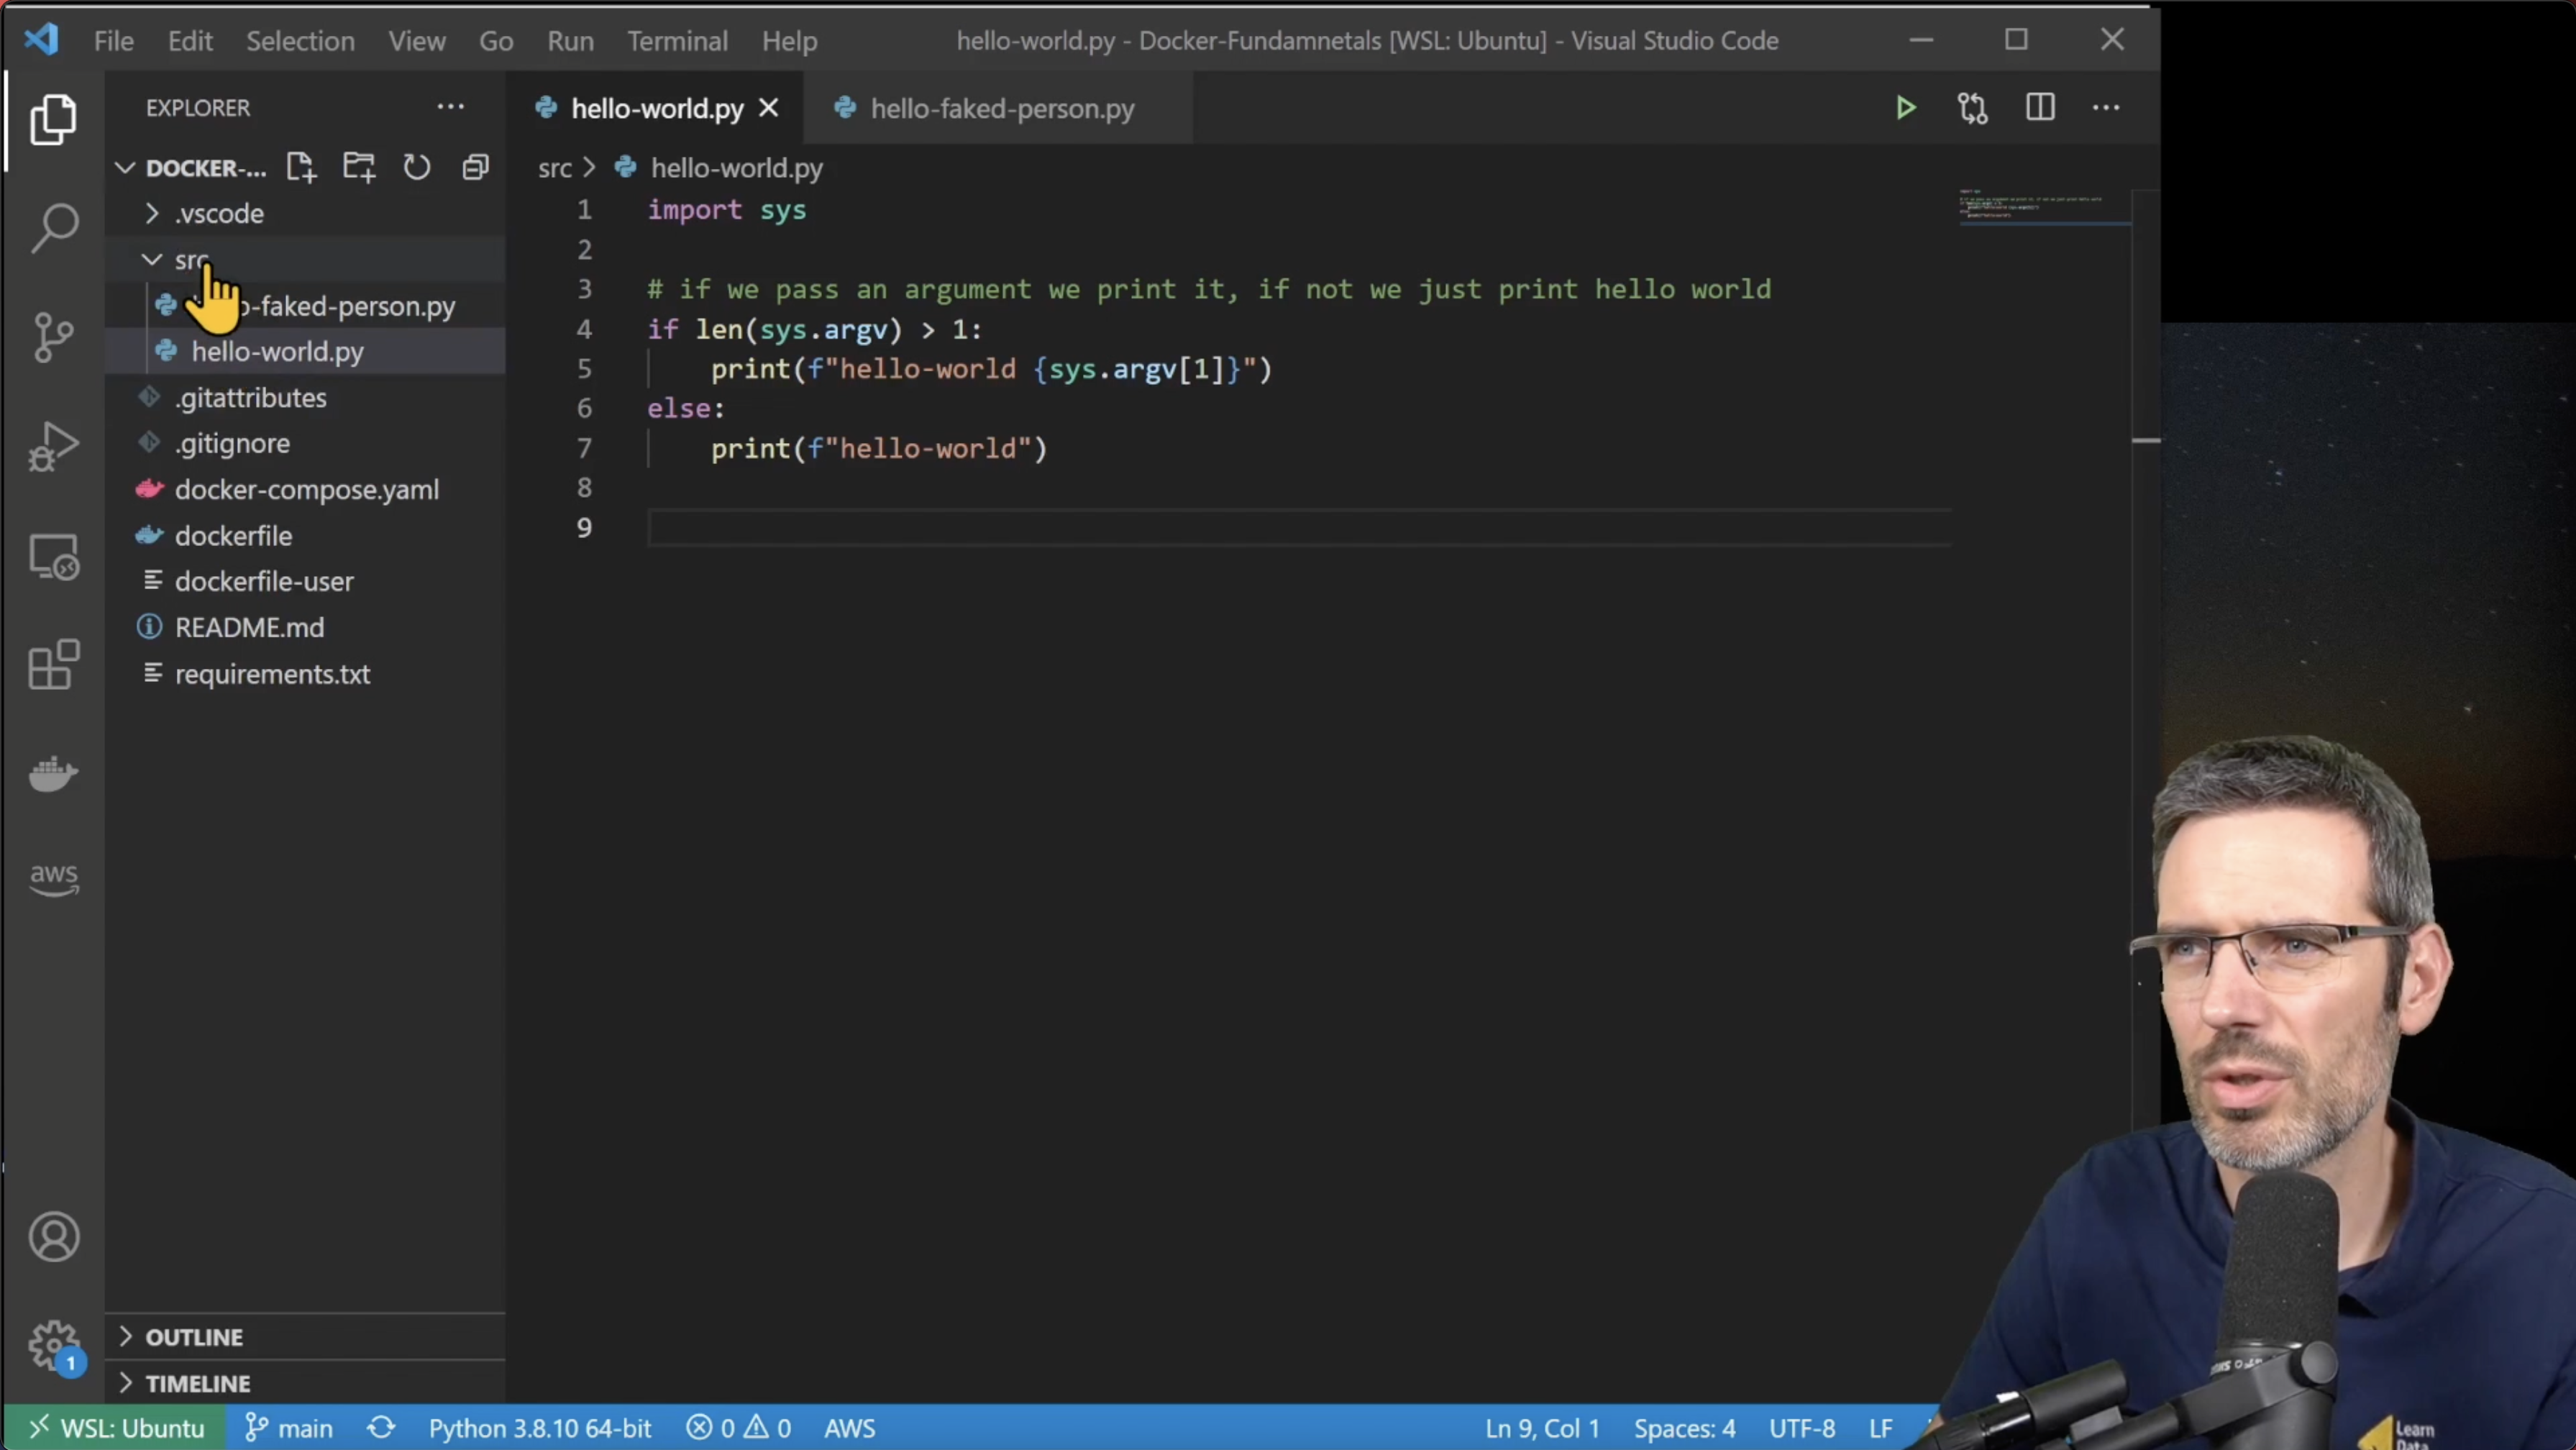
Task: Open .gitattributes file
Action: [305, 397]
